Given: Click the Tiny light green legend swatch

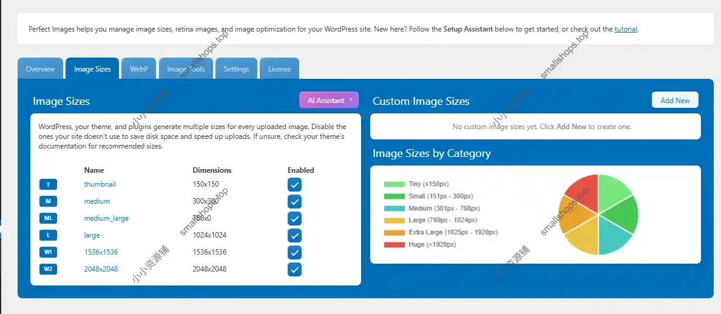Looking at the screenshot, I should [x=394, y=184].
